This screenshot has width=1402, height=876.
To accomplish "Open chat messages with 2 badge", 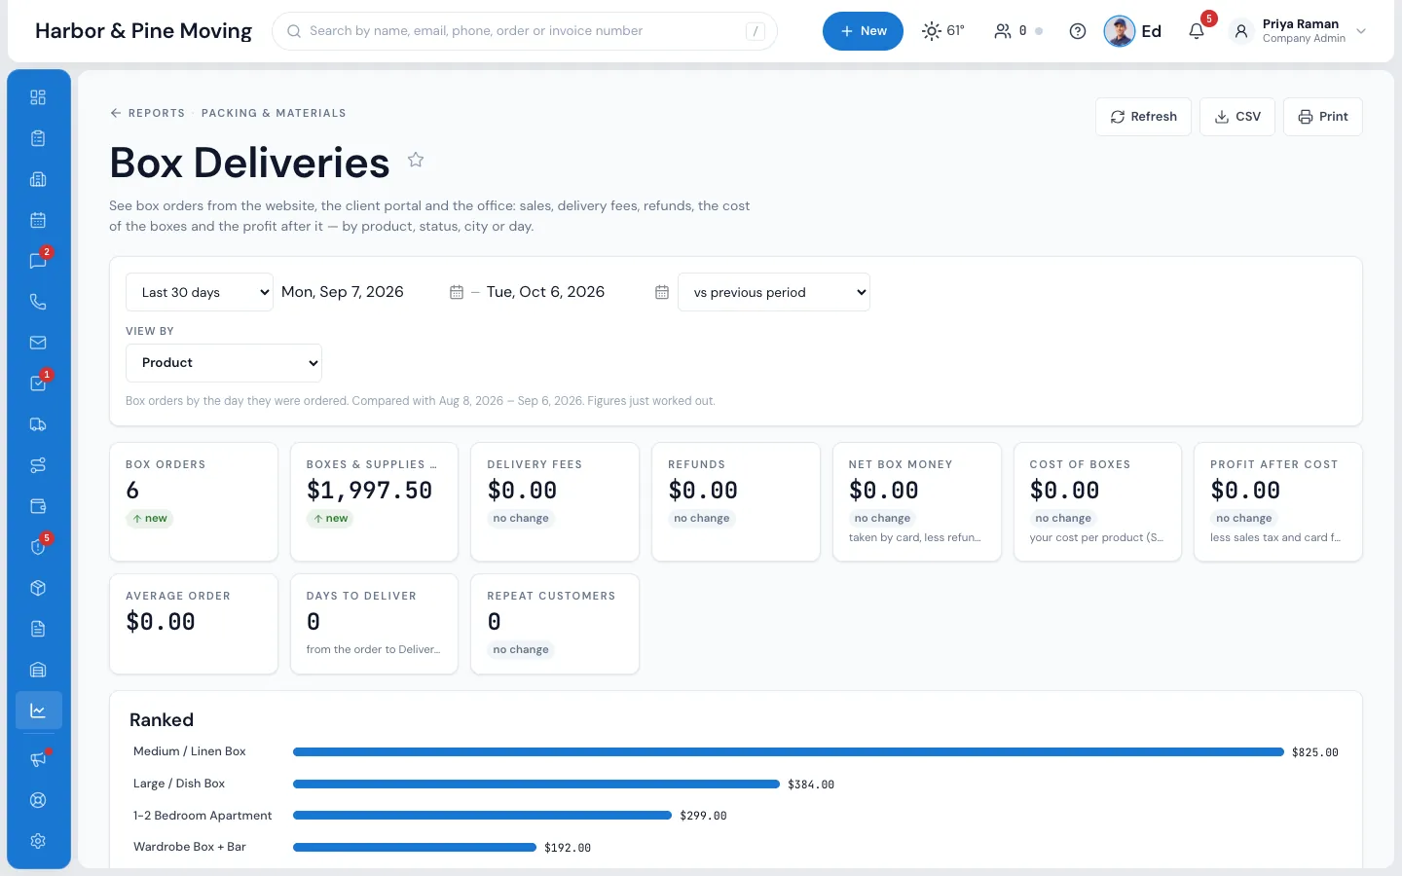I will click(x=38, y=261).
